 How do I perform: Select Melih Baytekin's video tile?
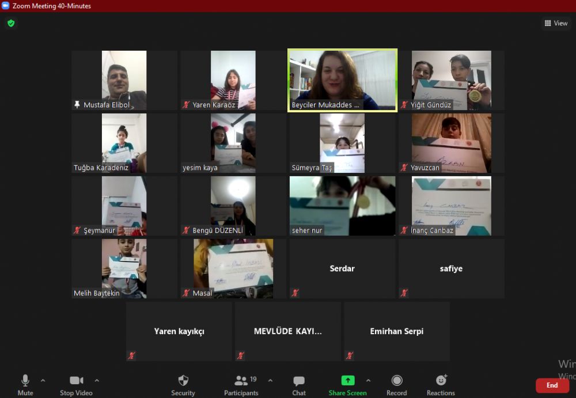click(124, 268)
